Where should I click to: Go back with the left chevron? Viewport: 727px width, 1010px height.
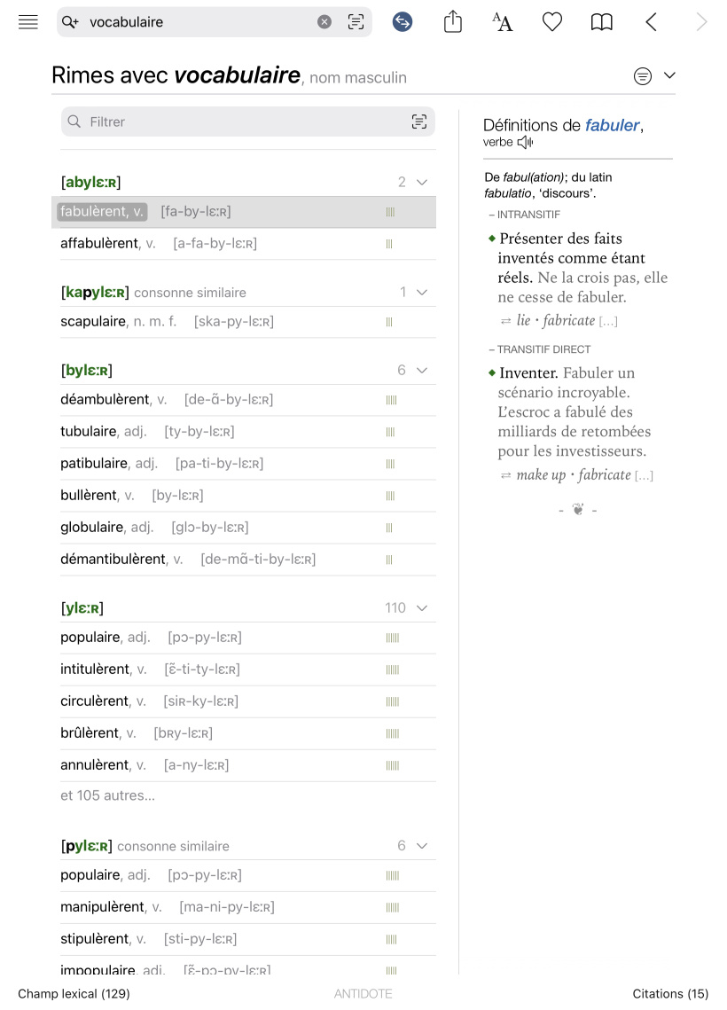(x=651, y=22)
